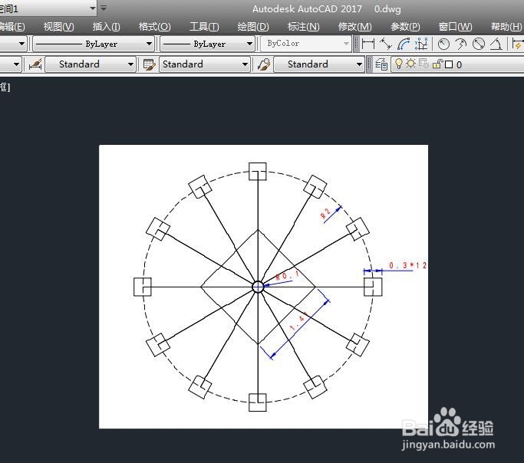Image resolution: width=524 pixels, height=463 pixels.
Task: Open the 修改(M) menu
Action: [x=355, y=26]
